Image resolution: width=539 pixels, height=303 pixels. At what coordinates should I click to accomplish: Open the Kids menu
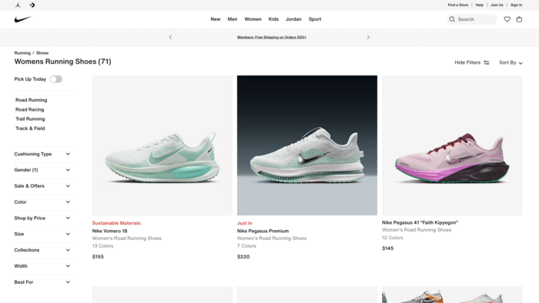pyautogui.click(x=273, y=19)
